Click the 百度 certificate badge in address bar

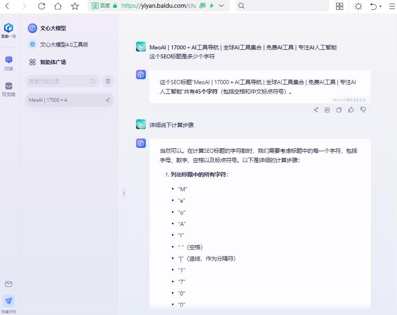(x=100, y=6)
